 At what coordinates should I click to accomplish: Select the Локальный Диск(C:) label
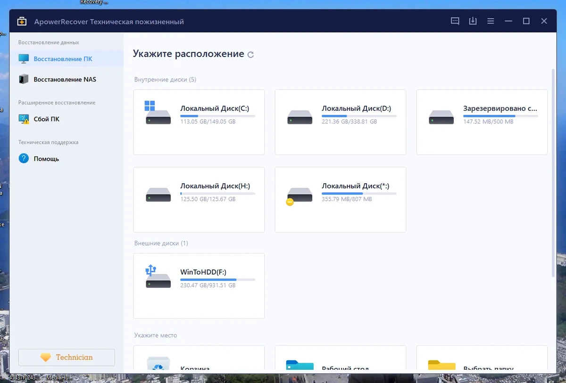pyautogui.click(x=215, y=108)
